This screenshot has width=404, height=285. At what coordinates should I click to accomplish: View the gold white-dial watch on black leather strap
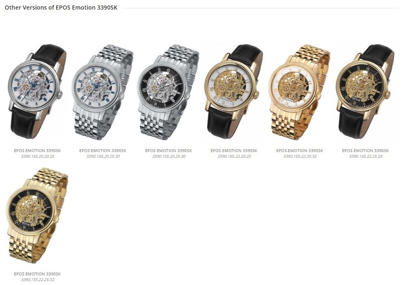pos(234,92)
